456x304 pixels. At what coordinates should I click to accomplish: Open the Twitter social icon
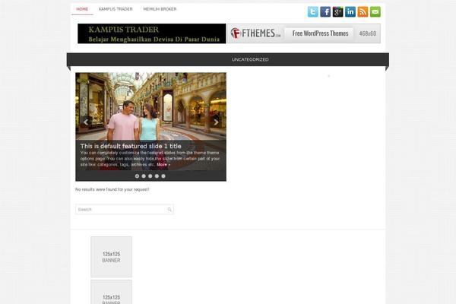[x=313, y=12]
